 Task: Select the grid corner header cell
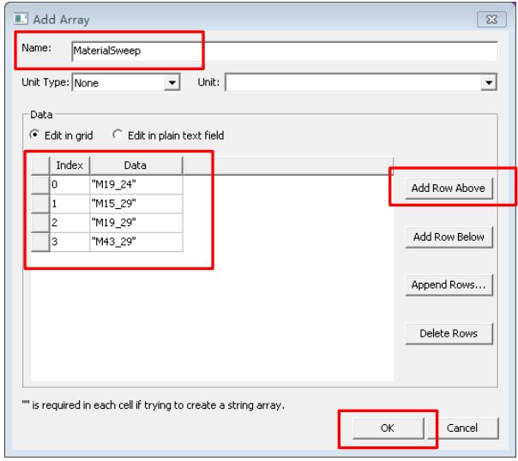coord(40,165)
